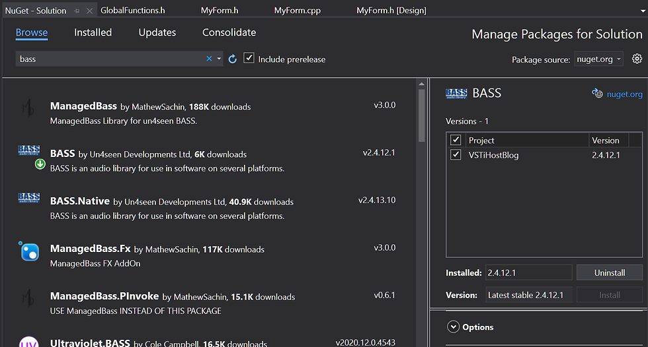Viewport: 648px width, 347px height.
Task: Click the disabled Install button
Action: [610, 295]
